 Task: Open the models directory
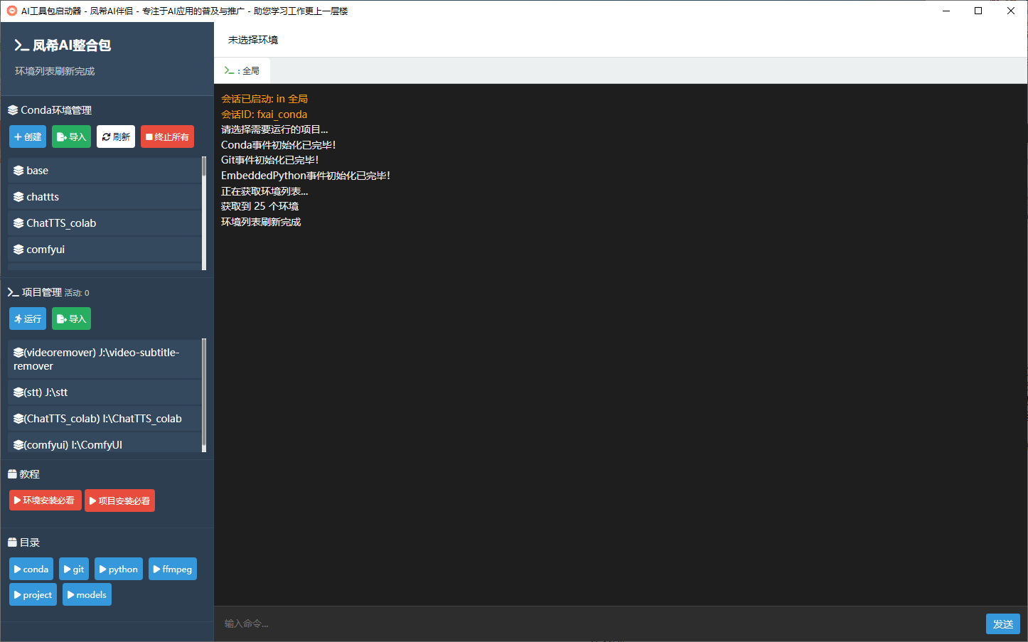point(87,594)
